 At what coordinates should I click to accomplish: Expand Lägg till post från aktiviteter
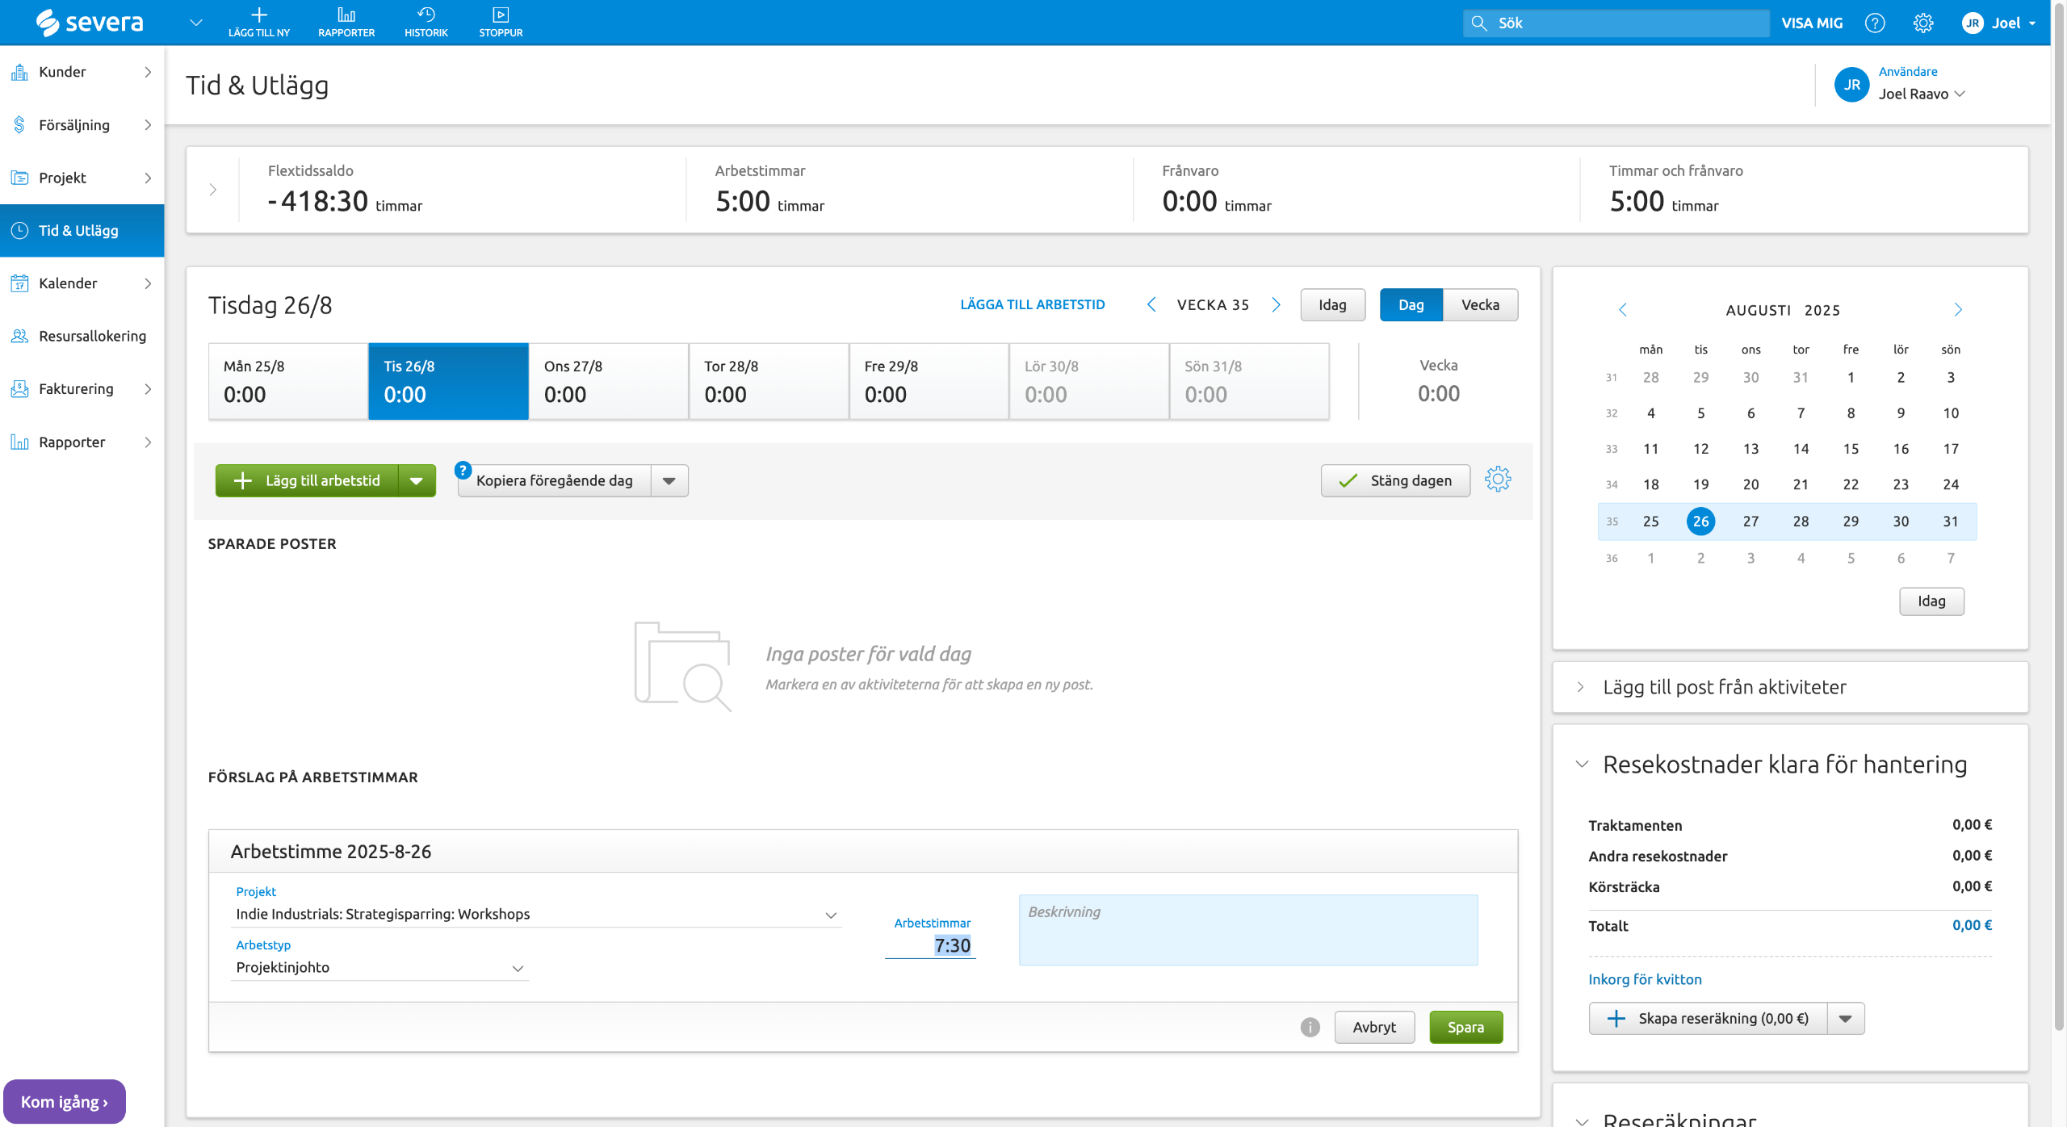[1724, 687]
